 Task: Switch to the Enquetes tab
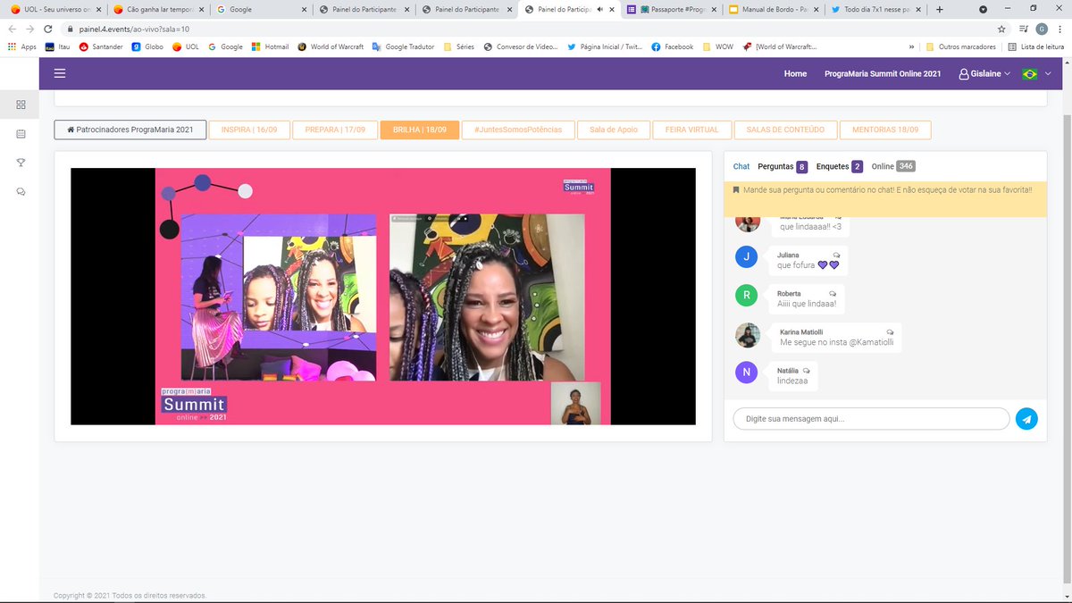pos(839,166)
